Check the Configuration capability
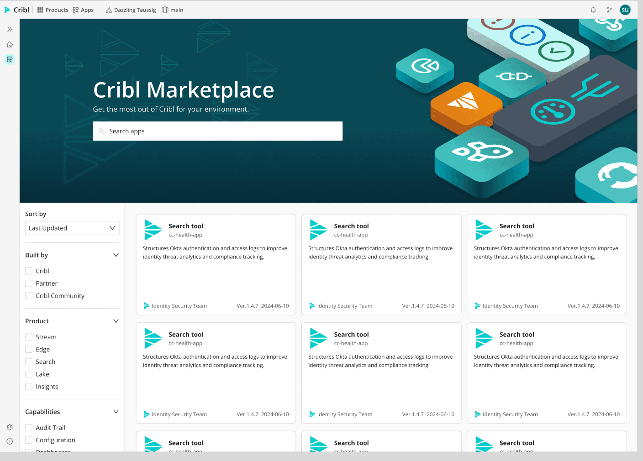The height and width of the screenshot is (461, 643). 29,440
